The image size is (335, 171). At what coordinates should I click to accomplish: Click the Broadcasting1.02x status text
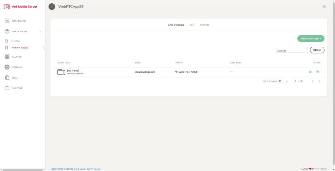point(145,72)
